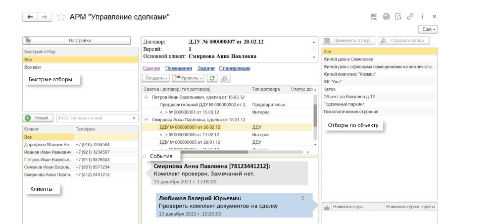Screen dimensions: 495x224
Task: Click the Настройки button
Action: click(77, 41)
